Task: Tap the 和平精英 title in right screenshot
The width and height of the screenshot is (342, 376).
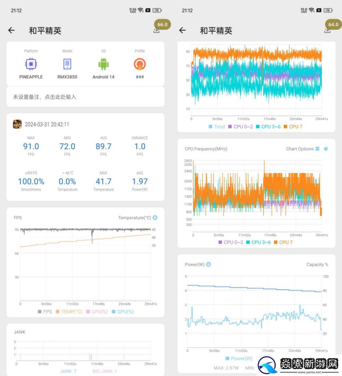Action: tap(216, 30)
